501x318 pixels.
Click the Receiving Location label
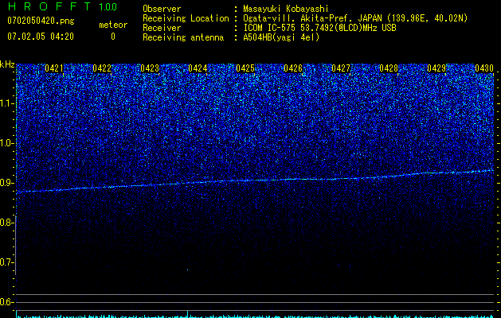click(186, 18)
